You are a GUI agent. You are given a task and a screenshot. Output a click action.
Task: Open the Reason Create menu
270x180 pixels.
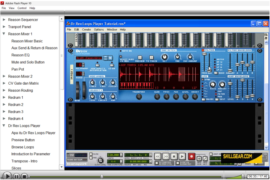coord(86,30)
